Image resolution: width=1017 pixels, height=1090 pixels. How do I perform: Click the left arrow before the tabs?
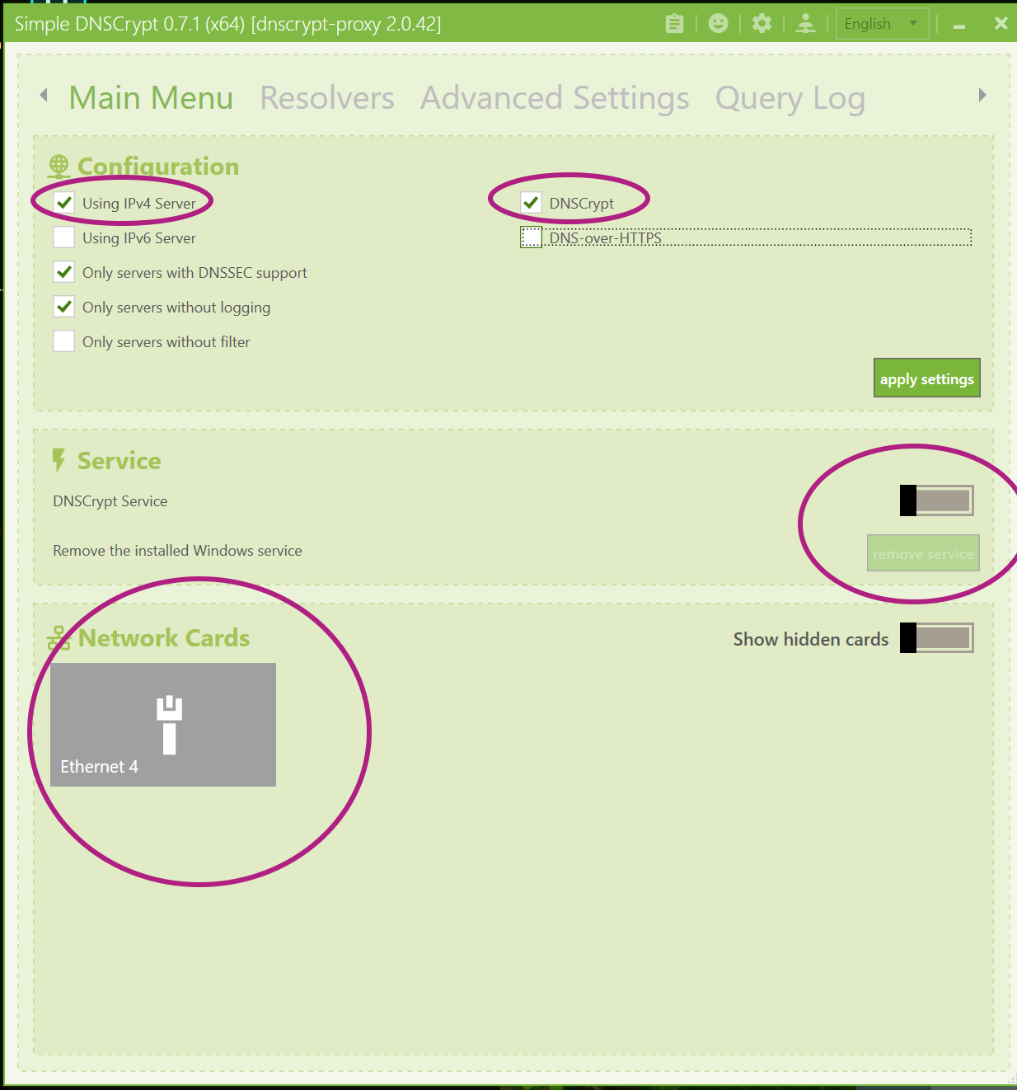[x=45, y=96]
